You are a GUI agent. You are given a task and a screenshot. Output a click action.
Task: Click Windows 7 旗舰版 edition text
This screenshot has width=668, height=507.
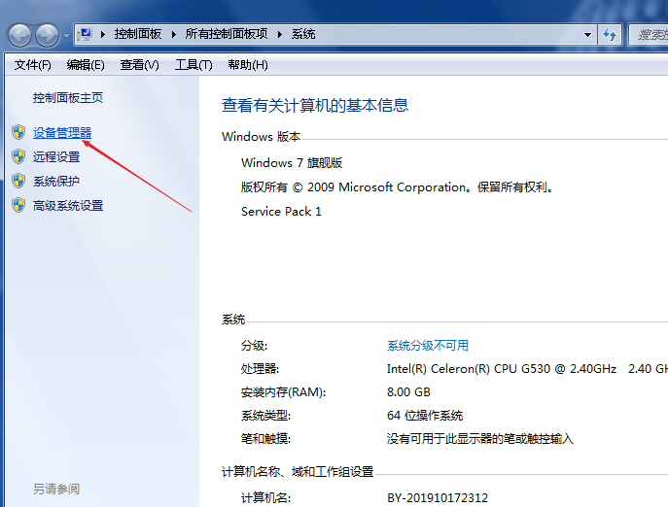[292, 162]
